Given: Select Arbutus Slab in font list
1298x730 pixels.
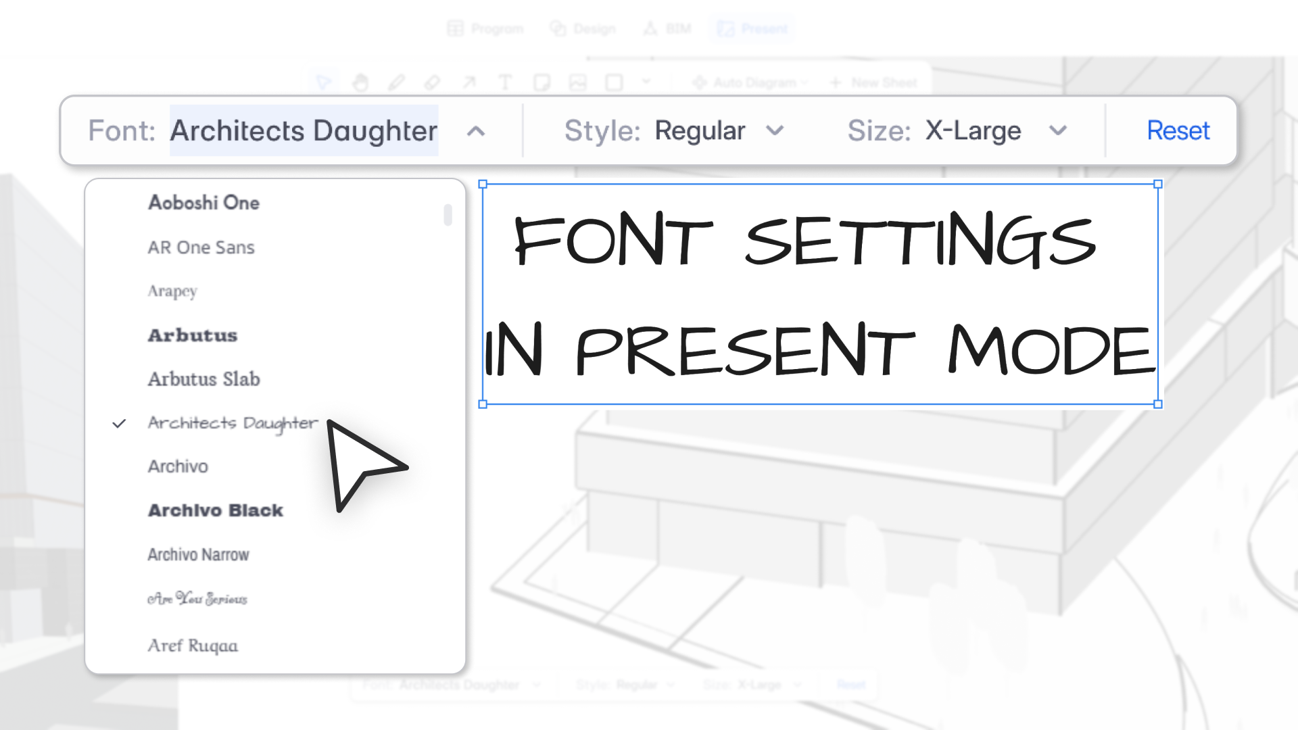Looking at the screenshot, I should pyautogui.click(x=203, y=379).
